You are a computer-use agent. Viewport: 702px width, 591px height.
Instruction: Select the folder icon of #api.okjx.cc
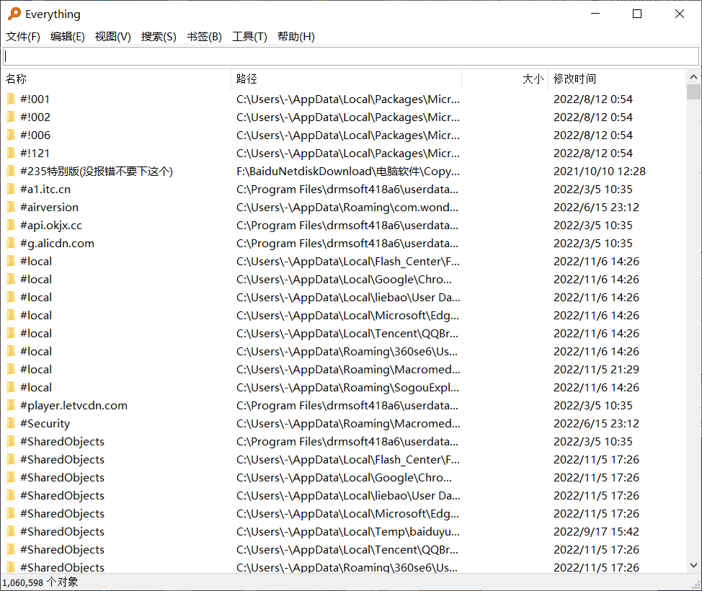pyautogui.click(x=11, y=225)
